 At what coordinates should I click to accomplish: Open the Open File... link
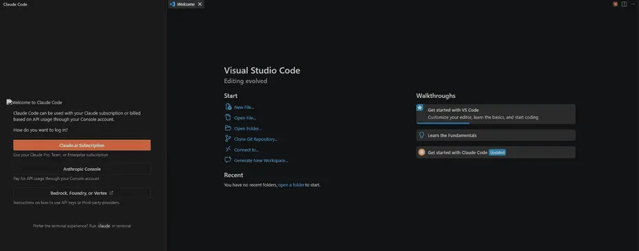245,118
